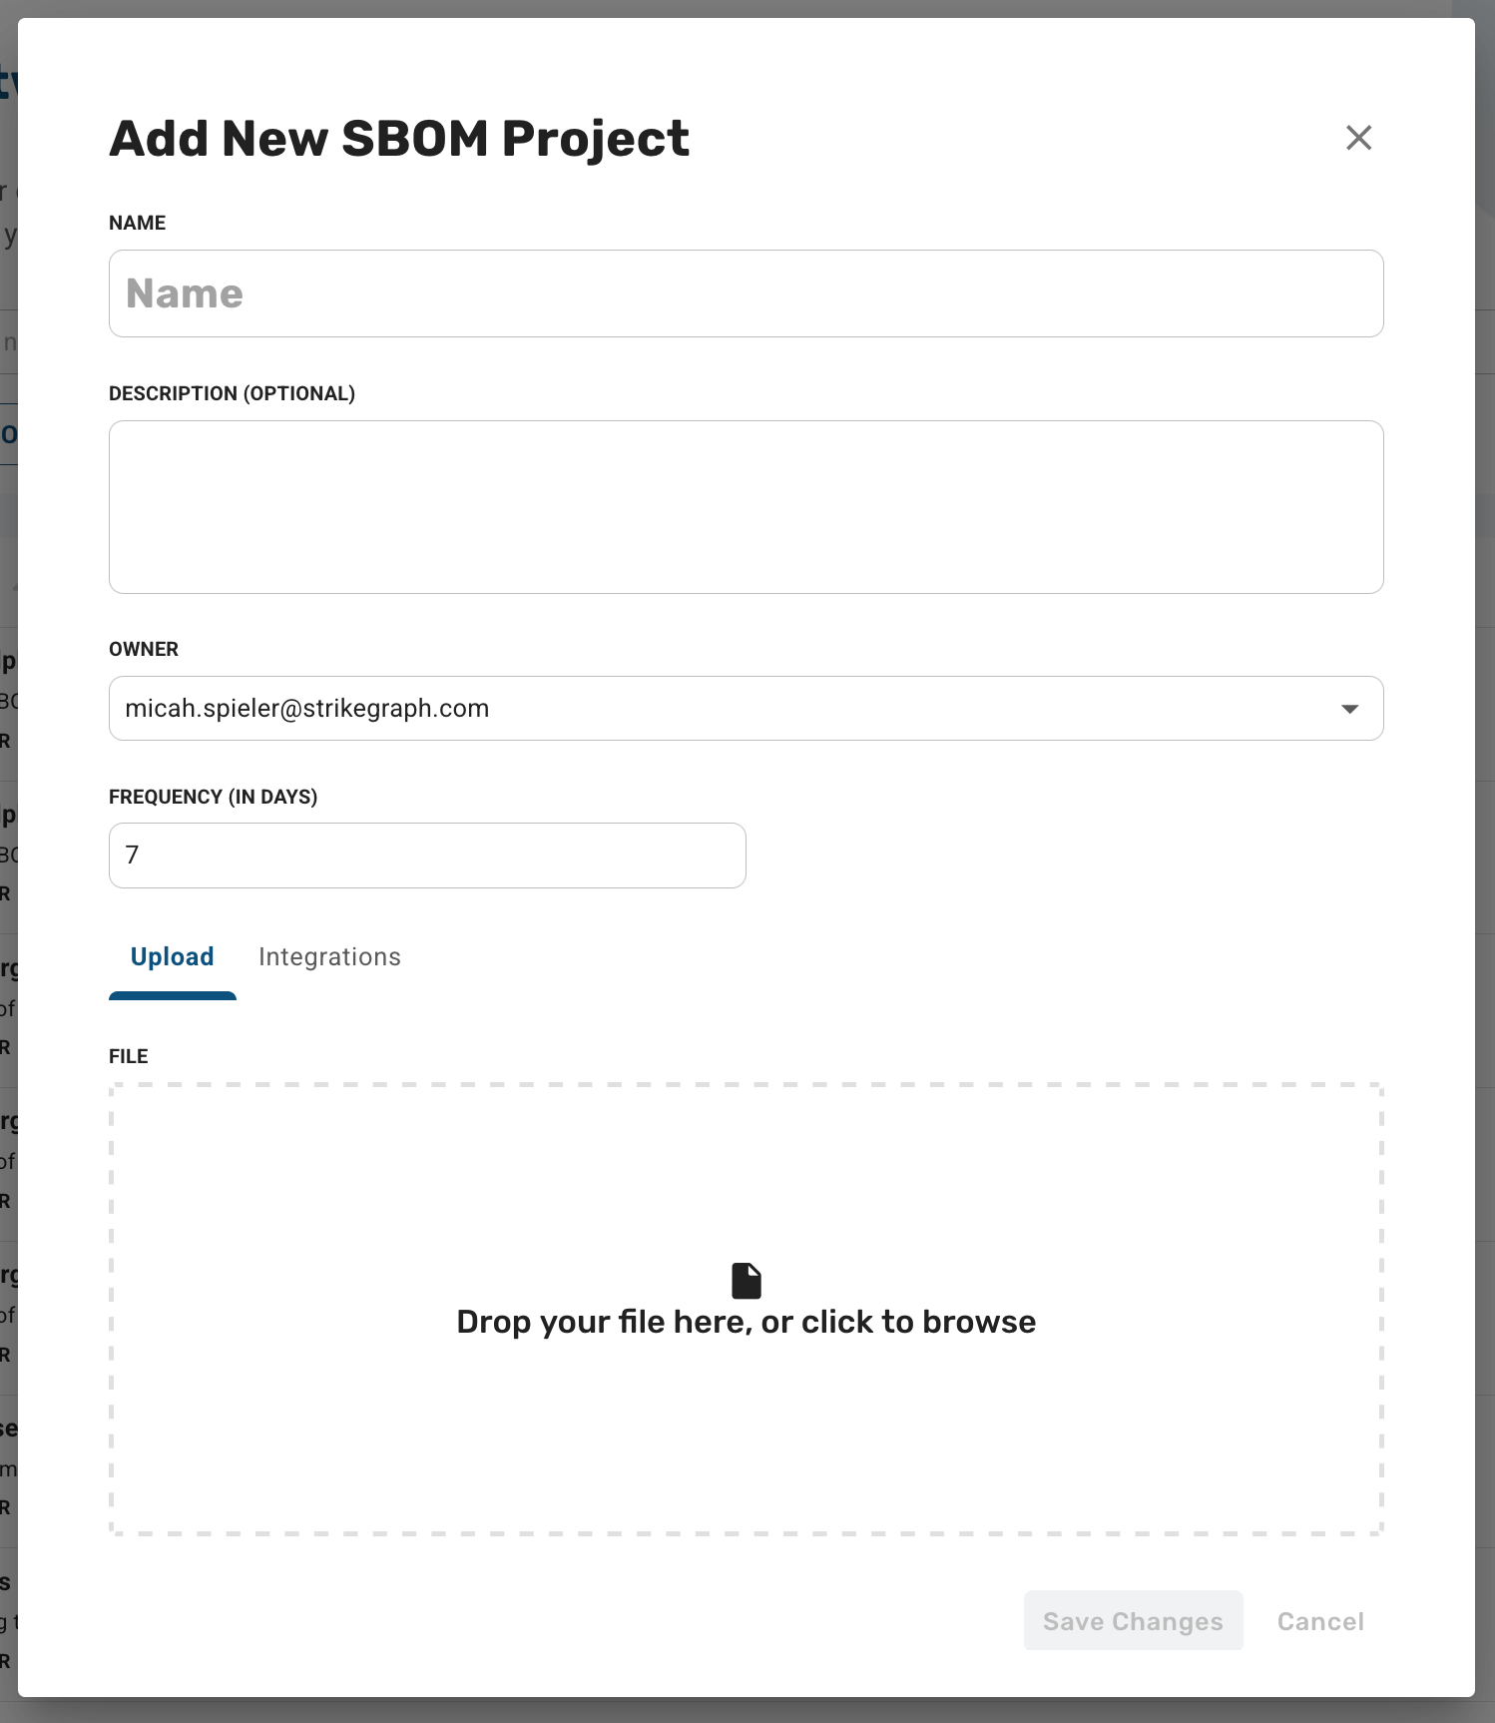Close the Add New SBOM Project dialog

1358,138
